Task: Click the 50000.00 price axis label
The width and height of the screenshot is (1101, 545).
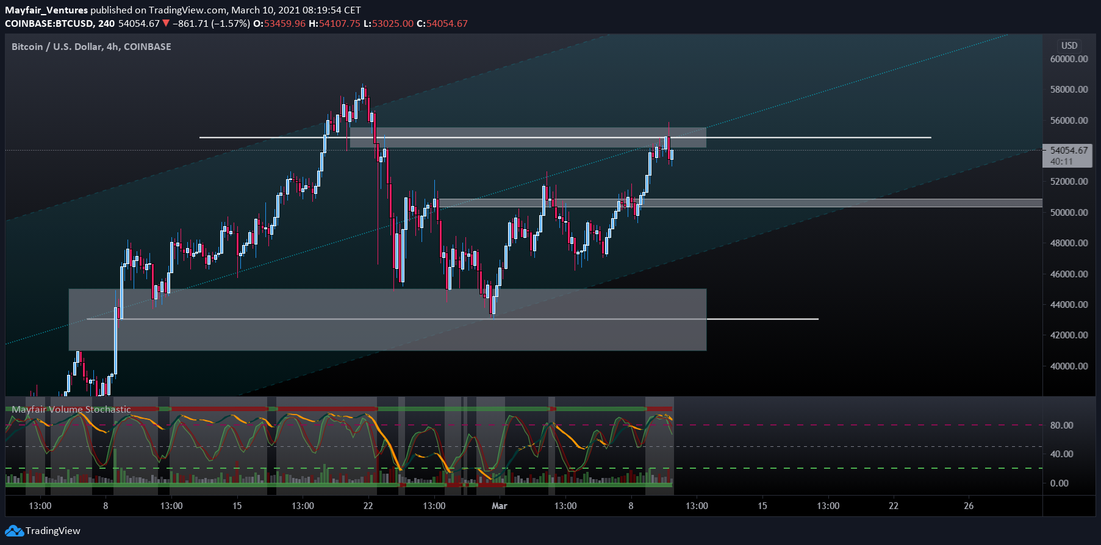Action: 1069,212
